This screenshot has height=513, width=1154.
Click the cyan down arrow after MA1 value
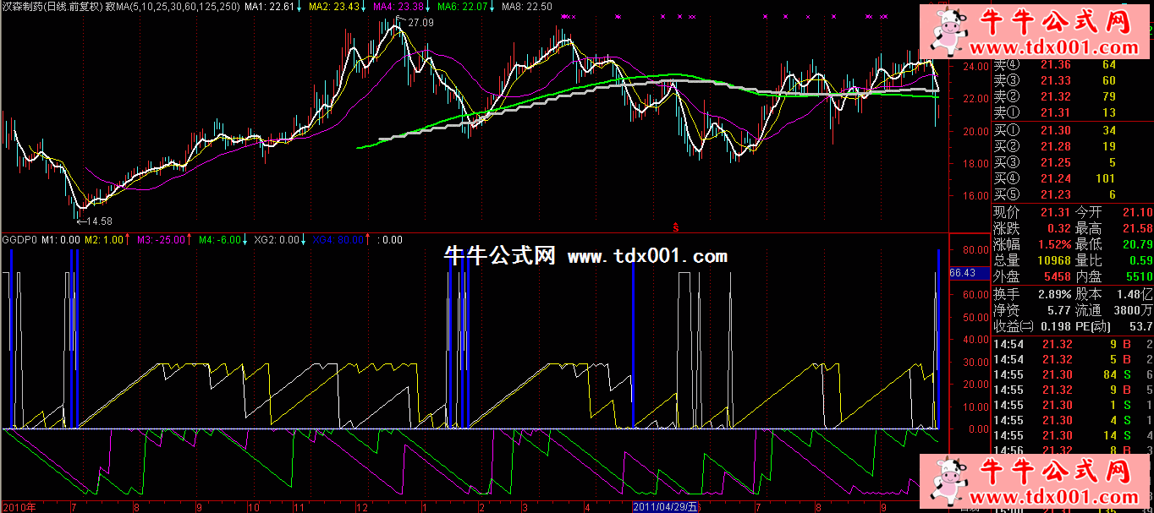pos(300,7)
